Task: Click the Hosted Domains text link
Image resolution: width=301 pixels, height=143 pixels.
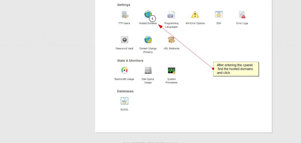Action: [148, 23]
